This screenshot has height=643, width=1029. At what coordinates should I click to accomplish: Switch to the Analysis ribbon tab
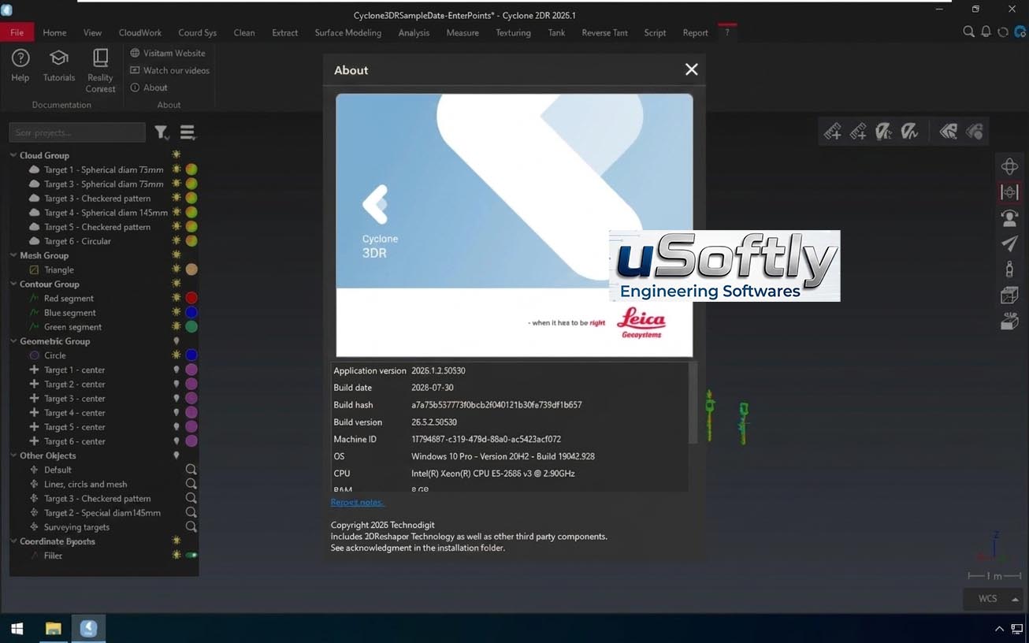click(x=414, y=32)
